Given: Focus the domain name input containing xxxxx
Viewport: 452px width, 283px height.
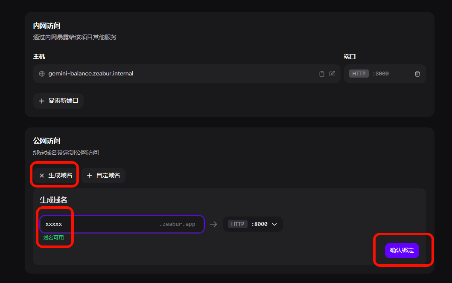Looking at the screenshot, I should click(x=98, y=224).
